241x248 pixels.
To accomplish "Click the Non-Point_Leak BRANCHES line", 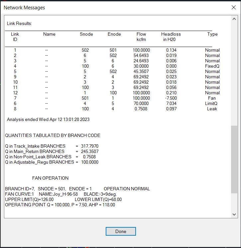I will 51,157.
